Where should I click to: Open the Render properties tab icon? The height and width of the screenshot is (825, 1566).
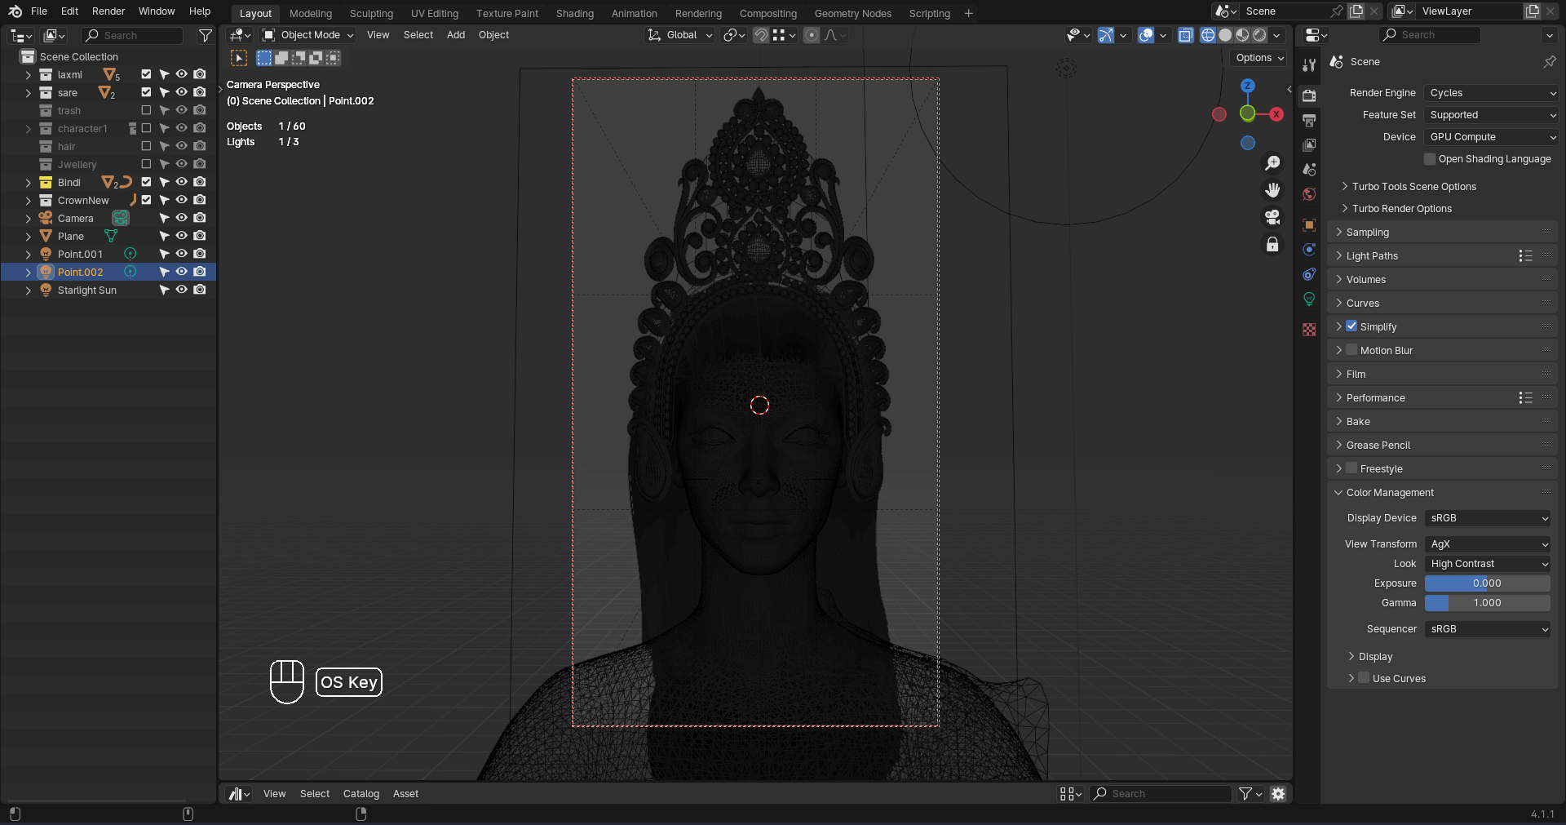[x=1309, y=95]
